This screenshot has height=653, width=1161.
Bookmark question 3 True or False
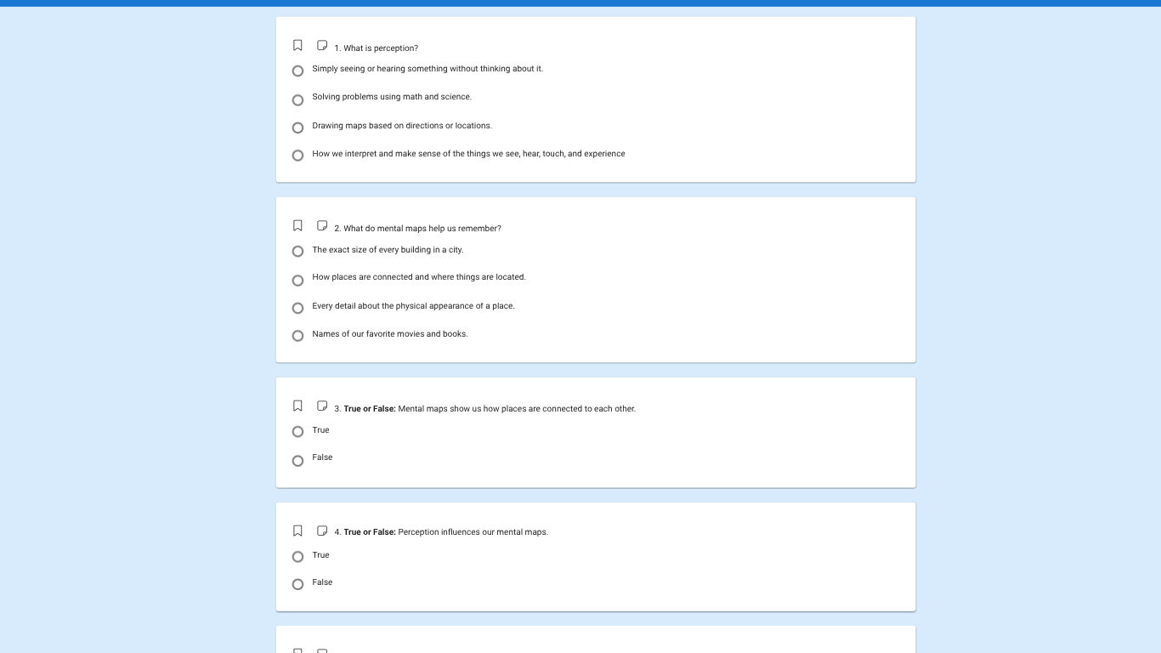coord(297,406)
